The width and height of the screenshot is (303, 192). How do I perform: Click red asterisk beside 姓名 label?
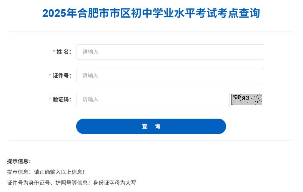click(x=54, y=51)
